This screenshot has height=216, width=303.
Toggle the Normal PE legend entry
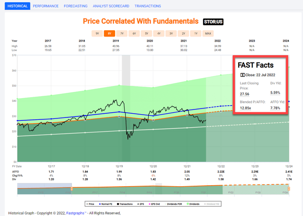click(106, 204)
